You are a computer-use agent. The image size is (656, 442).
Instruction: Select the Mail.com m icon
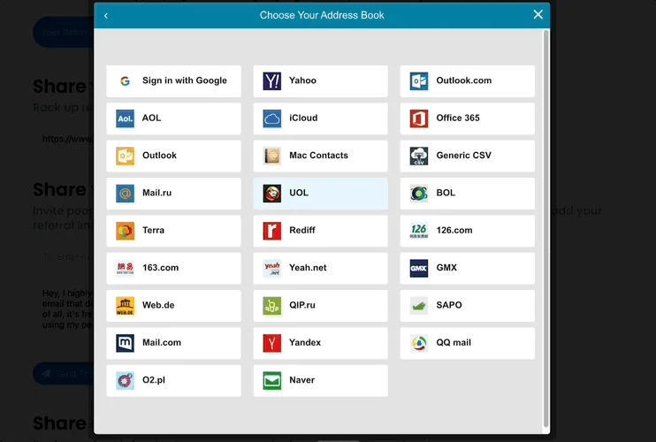point(125,343)
